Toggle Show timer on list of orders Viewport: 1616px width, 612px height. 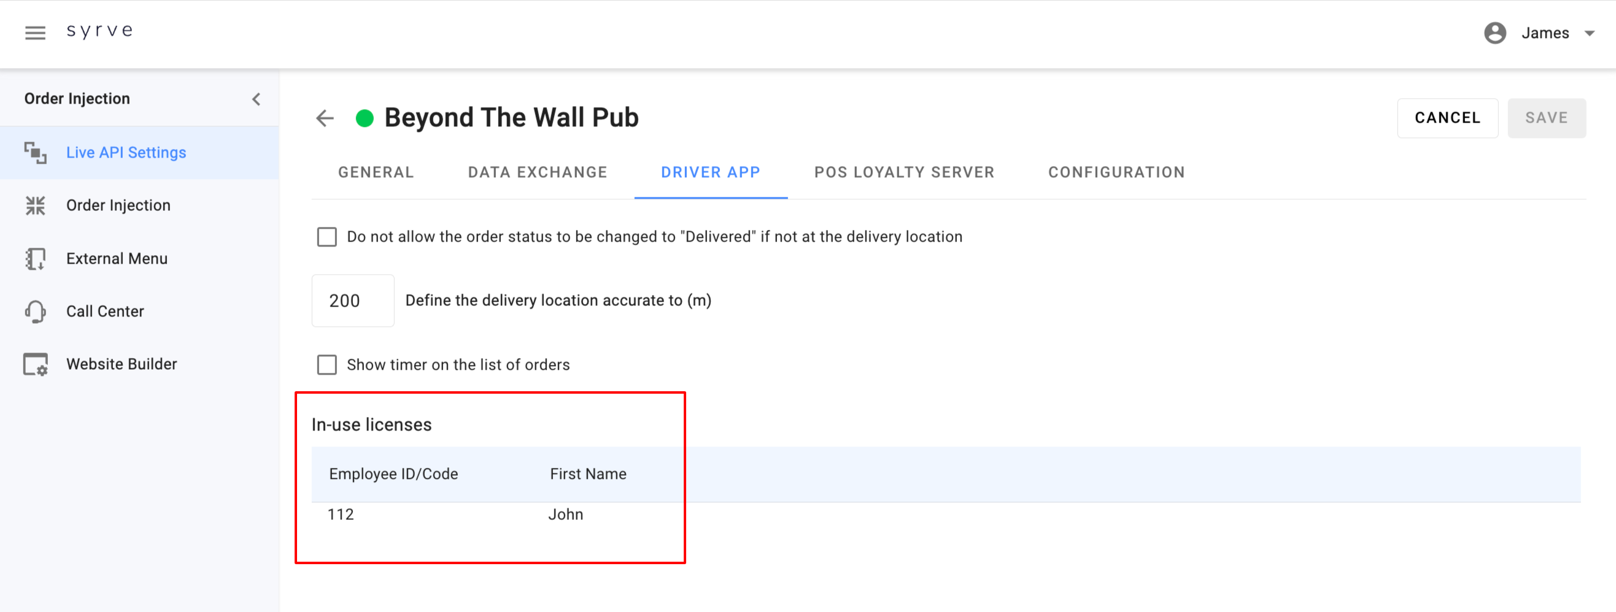pos(327,365)
